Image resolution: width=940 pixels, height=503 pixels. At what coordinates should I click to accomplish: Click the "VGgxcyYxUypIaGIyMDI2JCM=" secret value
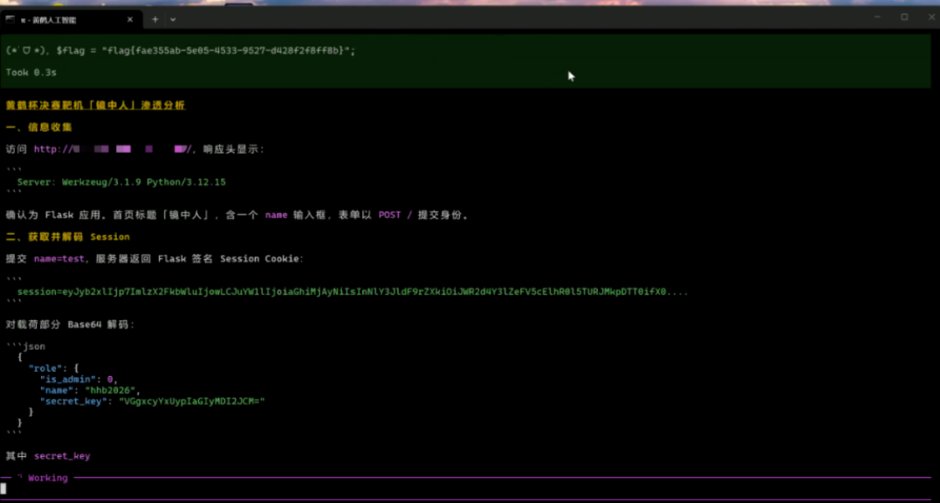click(192, 401)
